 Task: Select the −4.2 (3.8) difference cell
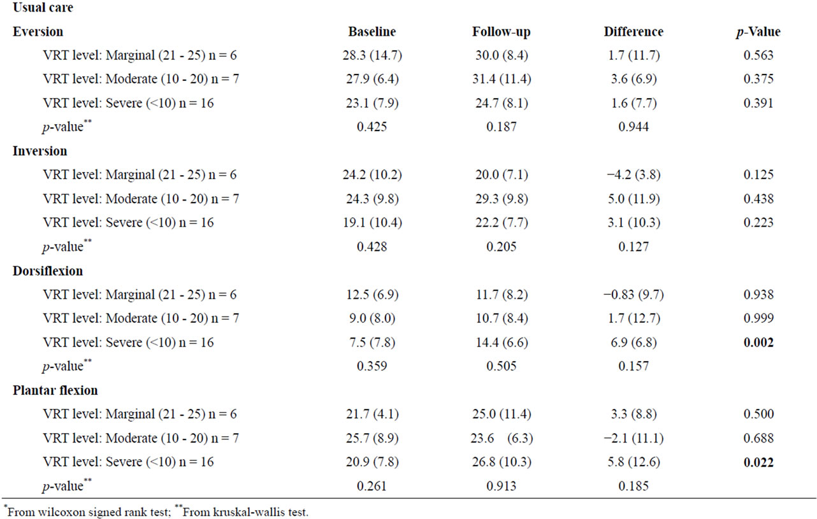pyautogui.click(x=633, y=175)
